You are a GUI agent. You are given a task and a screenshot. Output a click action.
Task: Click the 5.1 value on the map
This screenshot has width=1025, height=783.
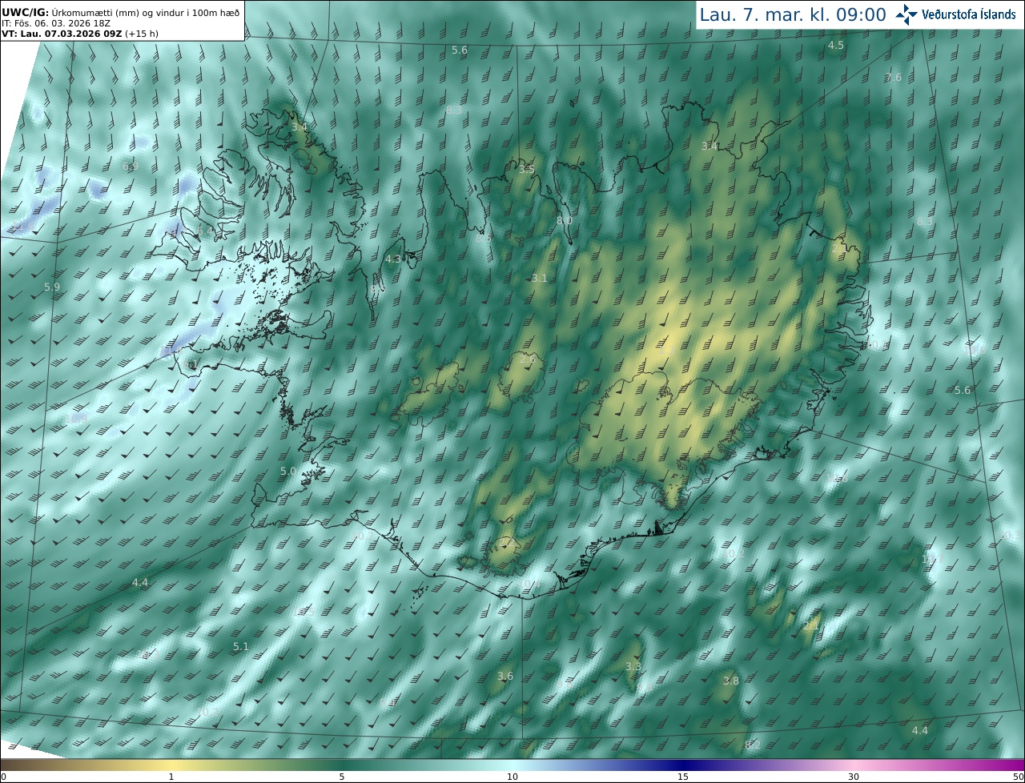tap(241, 647)
